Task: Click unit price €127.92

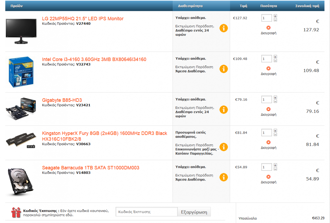Action: coord(240,18)
